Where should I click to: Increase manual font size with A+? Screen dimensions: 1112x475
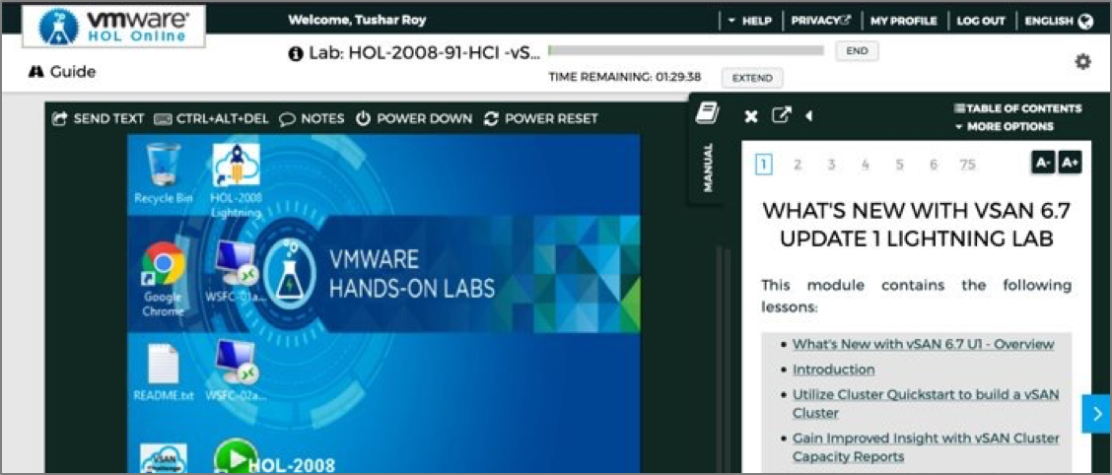[x=1070, y=163]
